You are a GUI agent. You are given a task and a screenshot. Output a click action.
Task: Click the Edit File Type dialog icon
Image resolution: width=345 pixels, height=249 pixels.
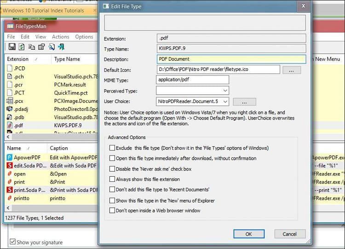coord(106,6)
